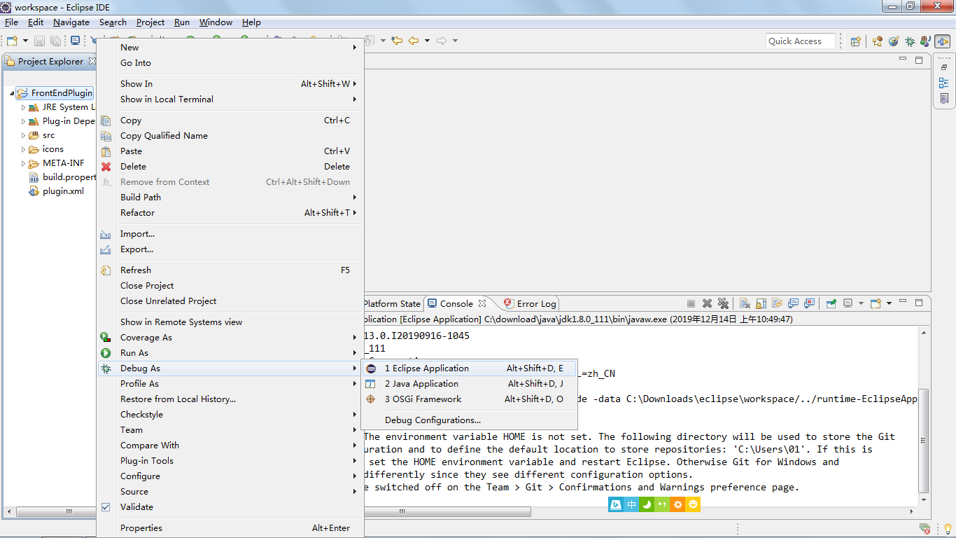This screenshot has height=538, width=956.
Task: Click the Open a Terminal toolbar icon
Action: pyautogui.click(x=75, y=41)
